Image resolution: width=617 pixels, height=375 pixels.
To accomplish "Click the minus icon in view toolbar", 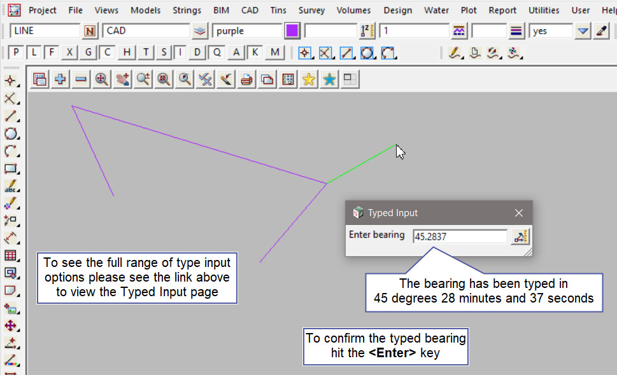I will [x=81, y=79].
